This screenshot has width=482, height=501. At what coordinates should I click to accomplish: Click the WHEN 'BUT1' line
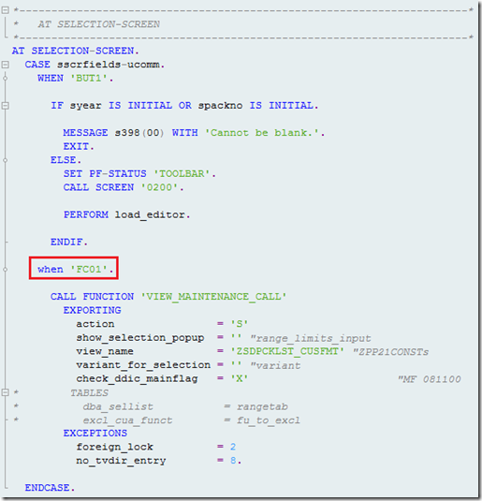(76, 79)
